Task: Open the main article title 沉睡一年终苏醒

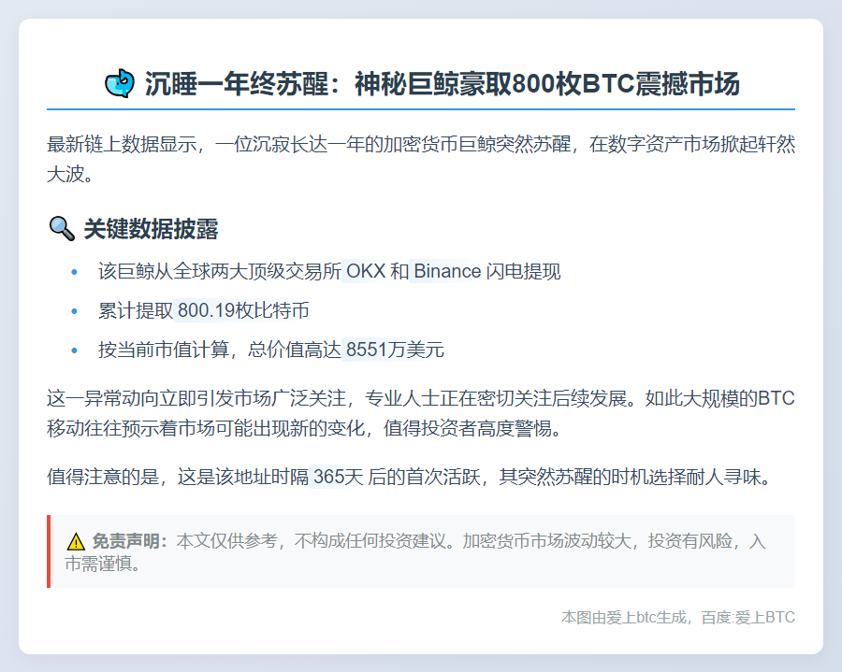Action: tap(440, 82)
